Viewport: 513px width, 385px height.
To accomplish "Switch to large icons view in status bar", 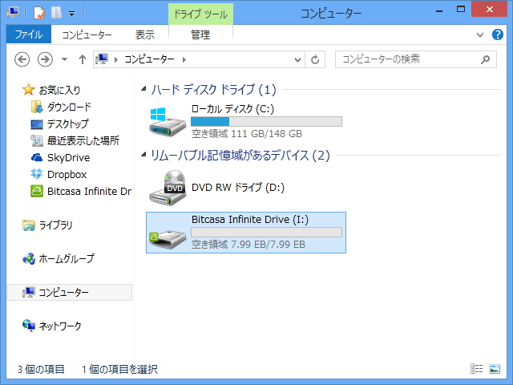I will [x=495, y=369].
